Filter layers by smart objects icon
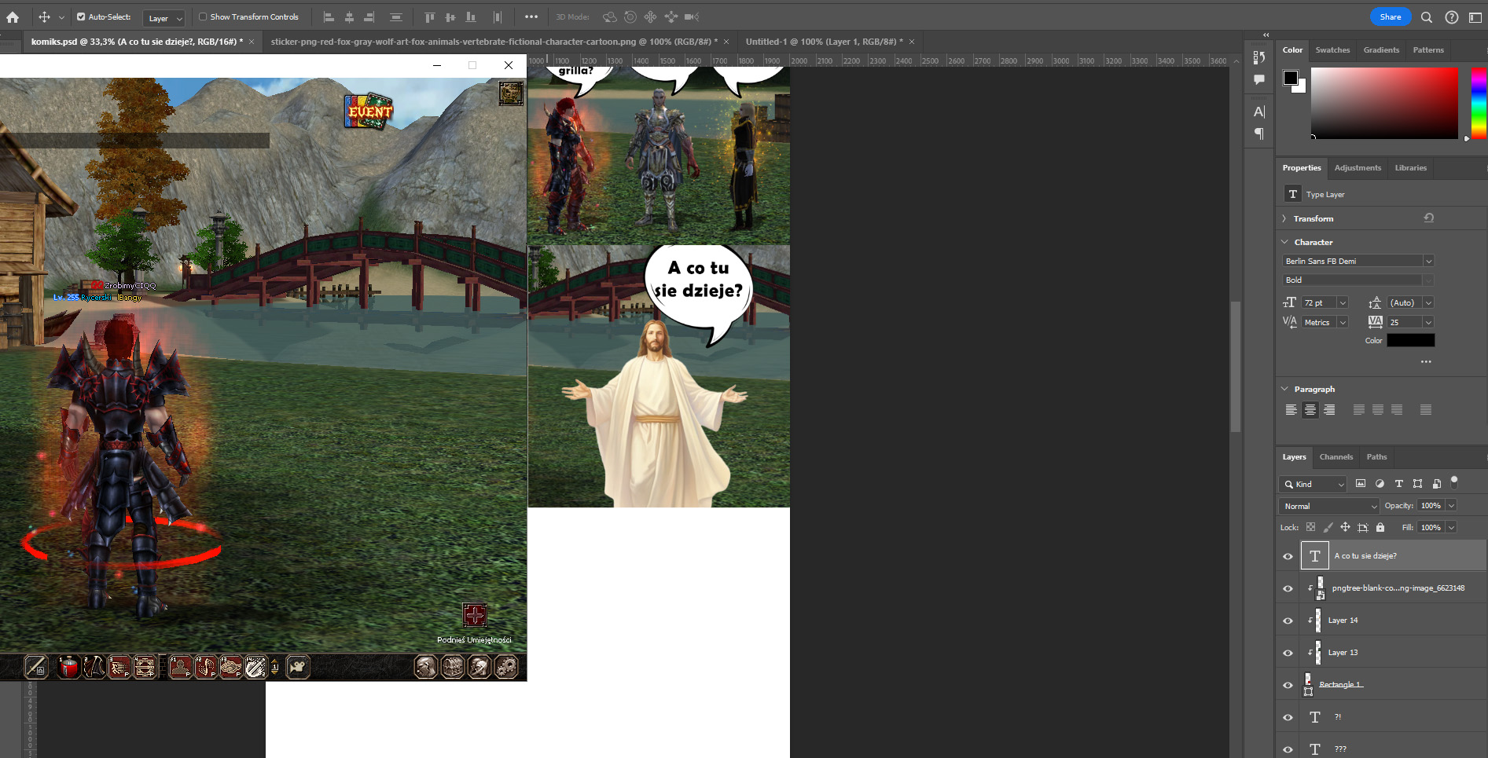This screenshot has width=1488, height=758. pos(1436,484)
